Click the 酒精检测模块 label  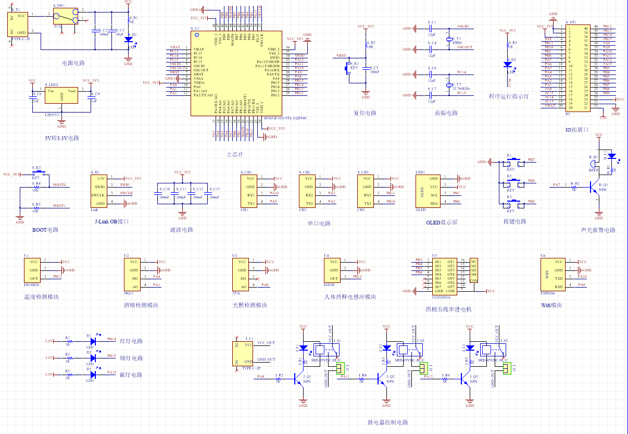pos(141,305)
